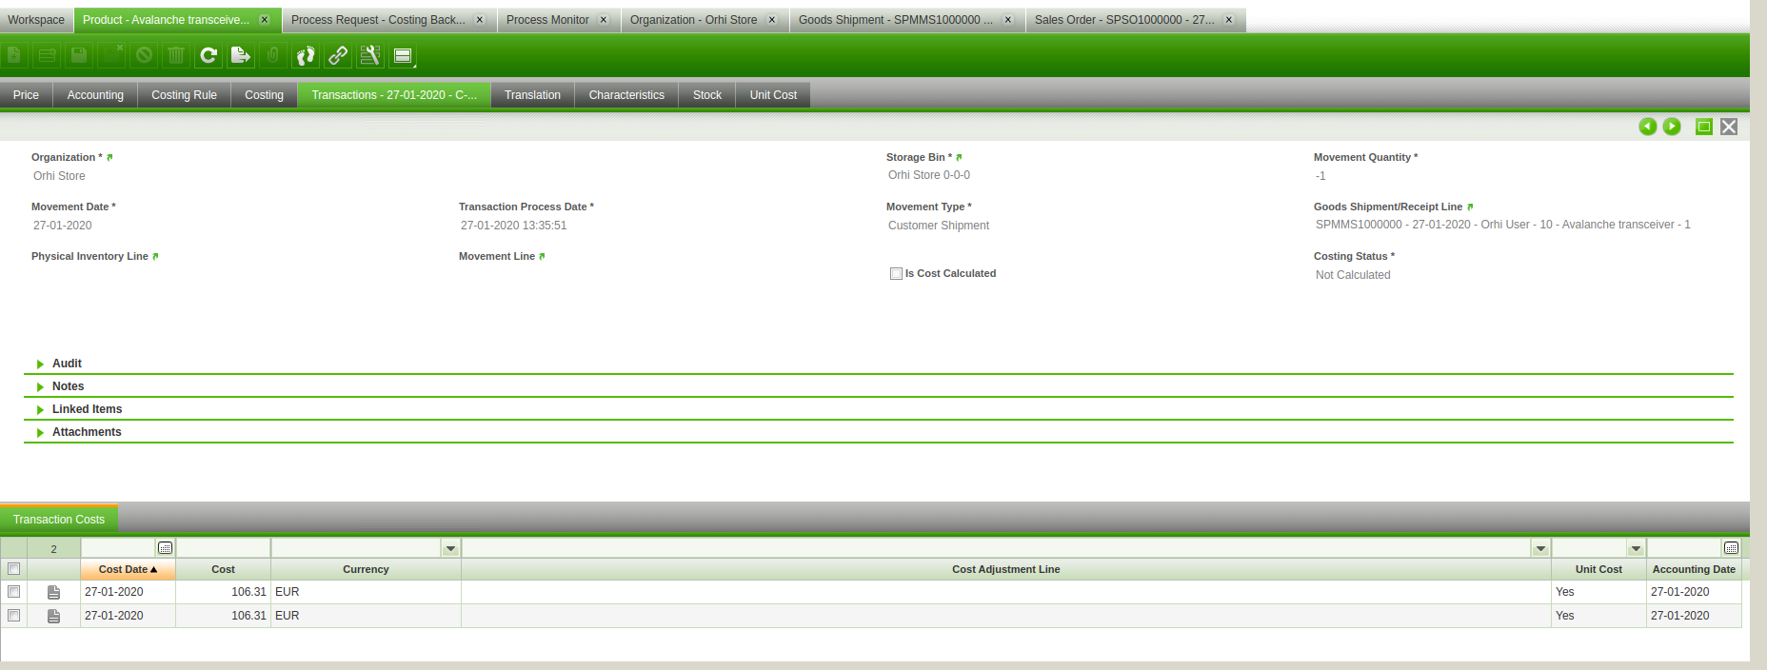Open the Stock subtab
The height and width of the screenshot is (670, 1767).
[x=707, y=95]
